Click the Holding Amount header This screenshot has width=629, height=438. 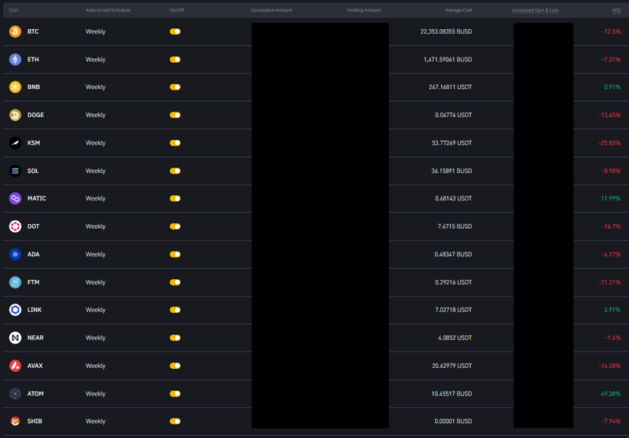tap(364, 10)
